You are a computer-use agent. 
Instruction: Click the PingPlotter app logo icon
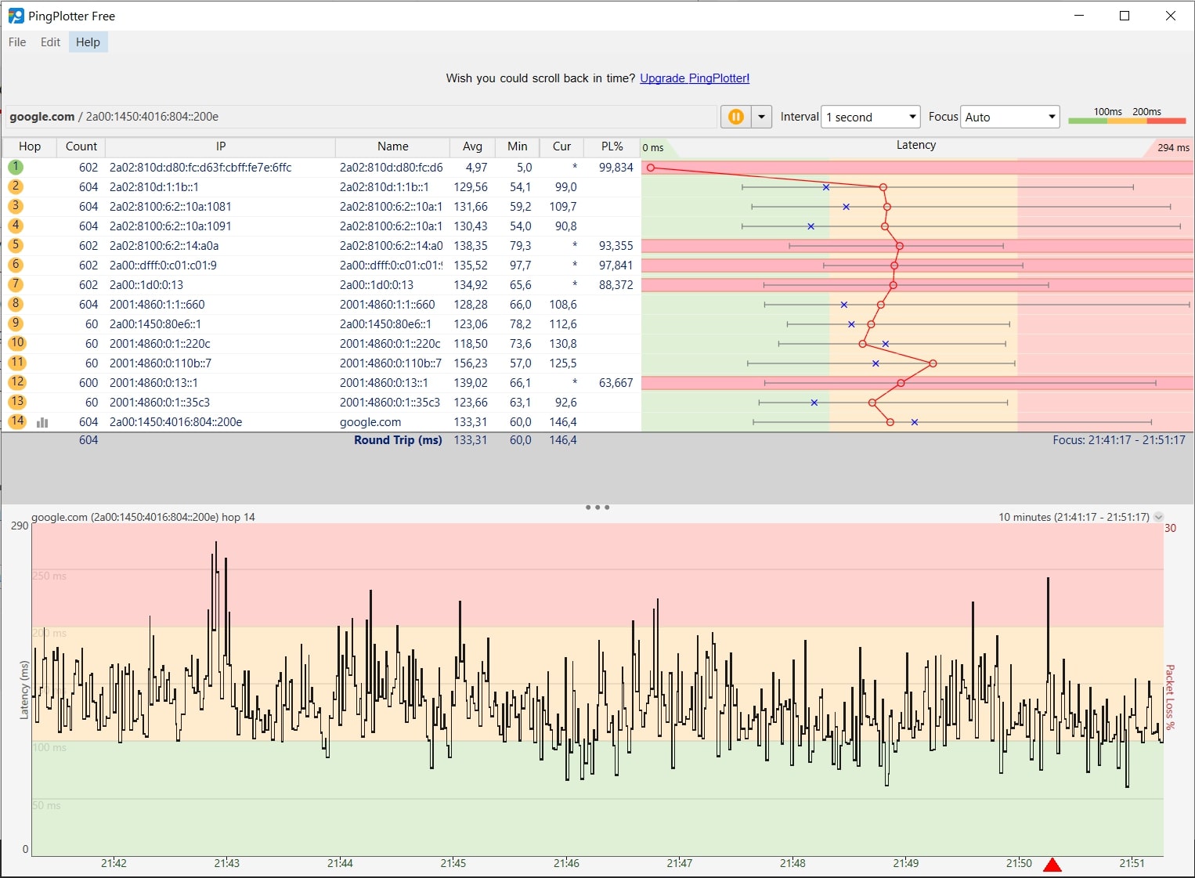coord(16,16)
